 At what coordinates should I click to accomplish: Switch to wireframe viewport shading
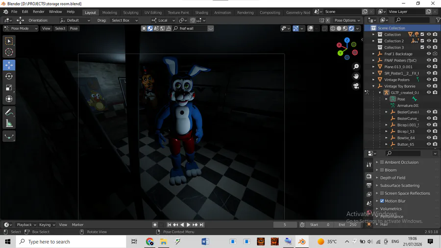coord(333,28)
